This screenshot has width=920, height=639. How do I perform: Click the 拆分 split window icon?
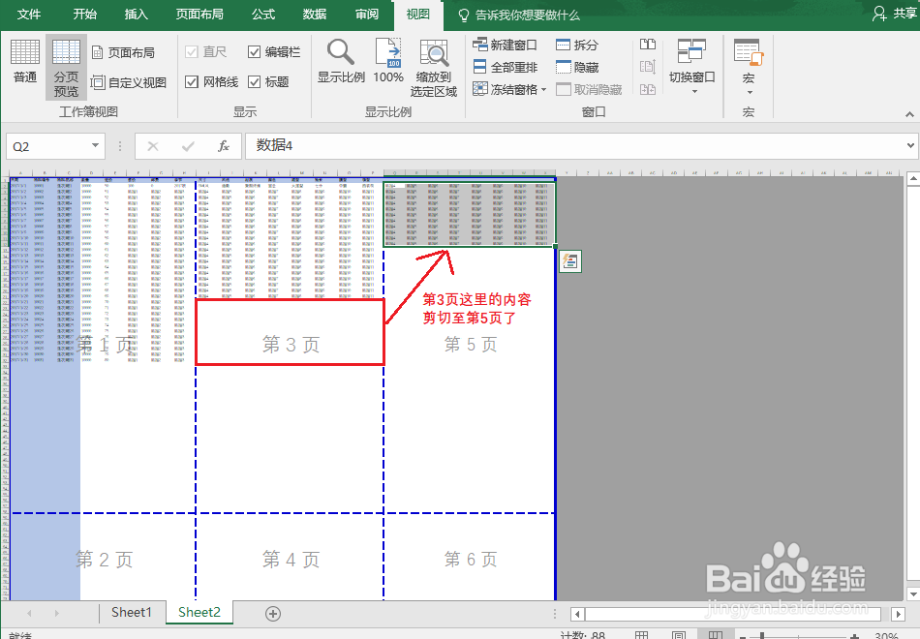tap(574, 45)
